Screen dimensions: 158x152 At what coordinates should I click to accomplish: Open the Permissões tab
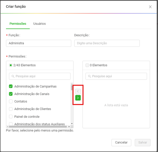coord(18,24)
